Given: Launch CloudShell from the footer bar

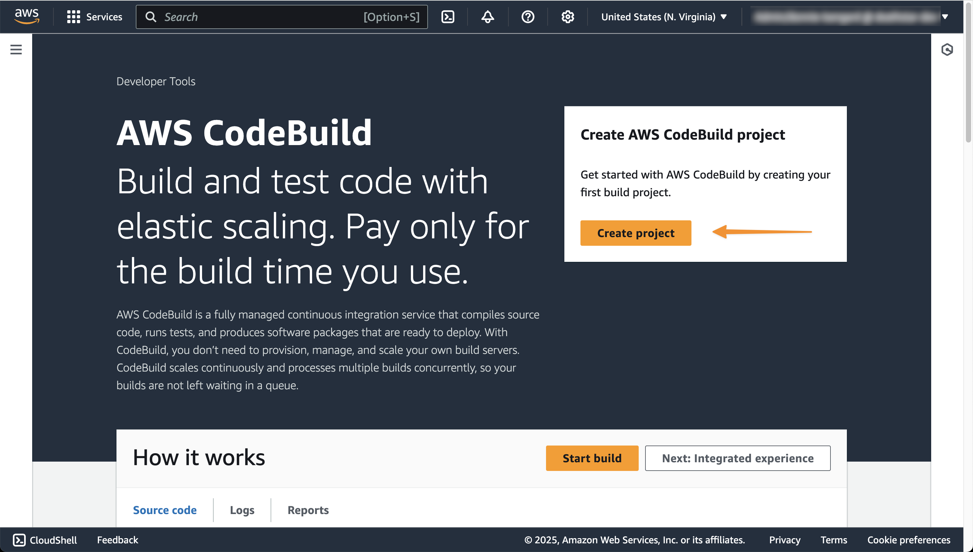Looking at the screenshot, I should coord(45,540).
